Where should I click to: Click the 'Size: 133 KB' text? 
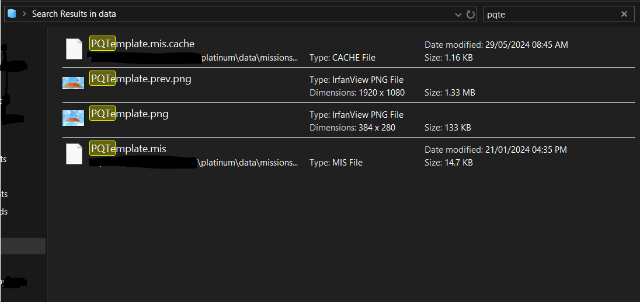point(447,127)
